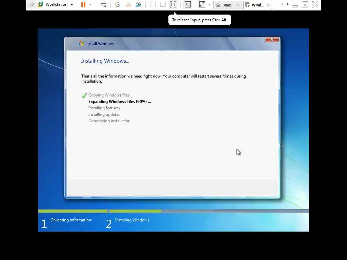Take a snapshot of the VM

pos(118,4)
